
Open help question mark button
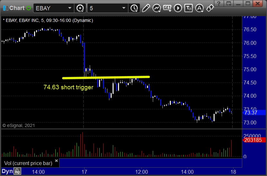tap(219, 4)
